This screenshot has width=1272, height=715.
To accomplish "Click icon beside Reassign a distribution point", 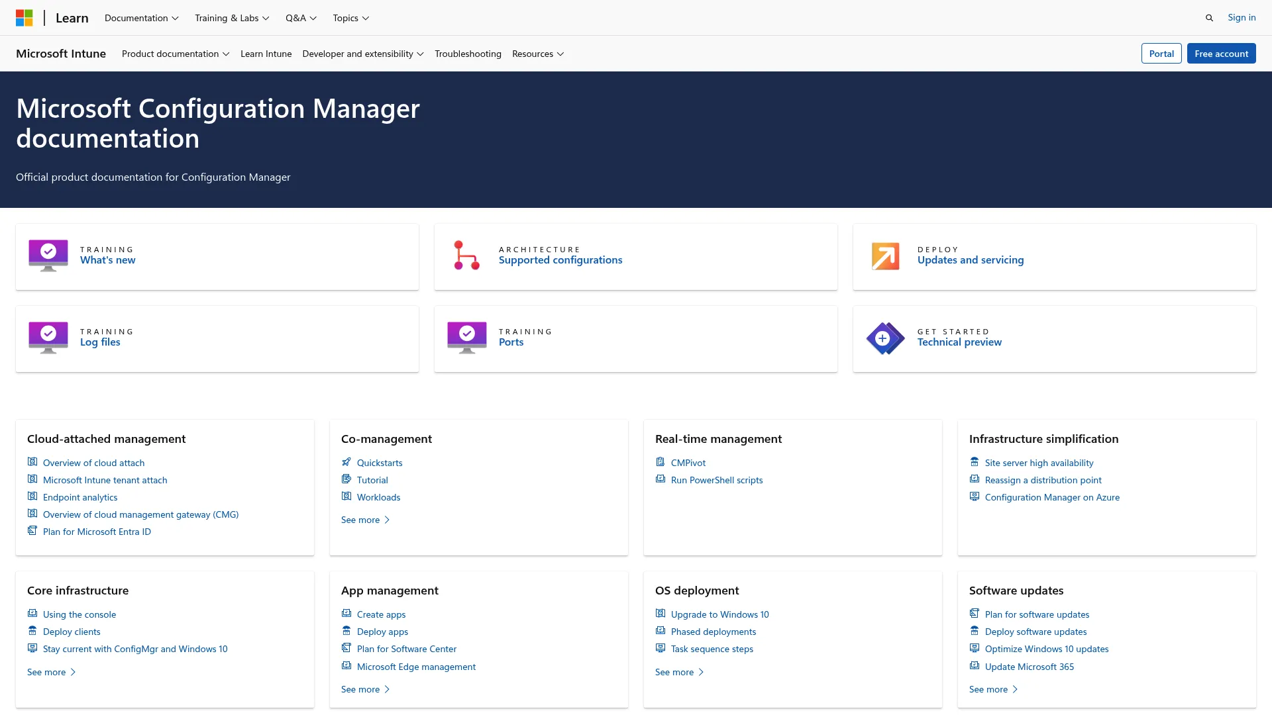I will [975, 479].
